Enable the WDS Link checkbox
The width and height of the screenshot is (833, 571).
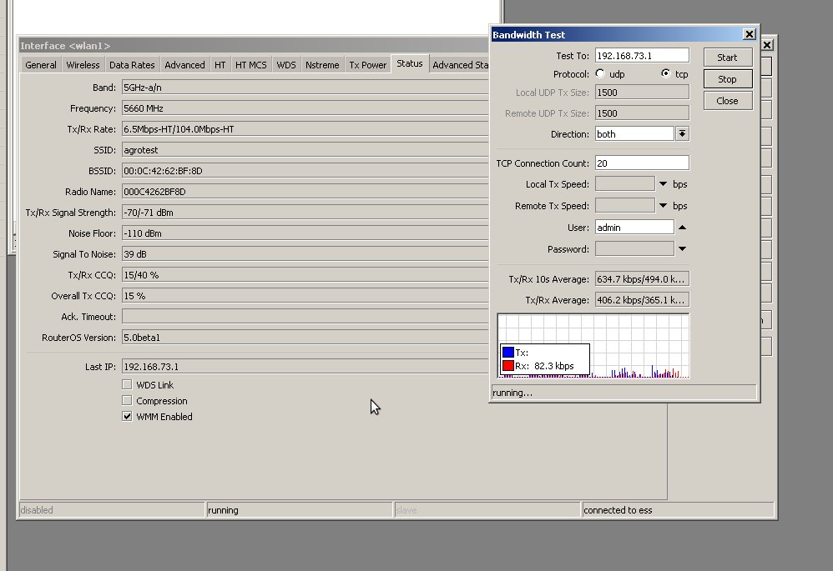pyautogui.click(x=127, y=385)
